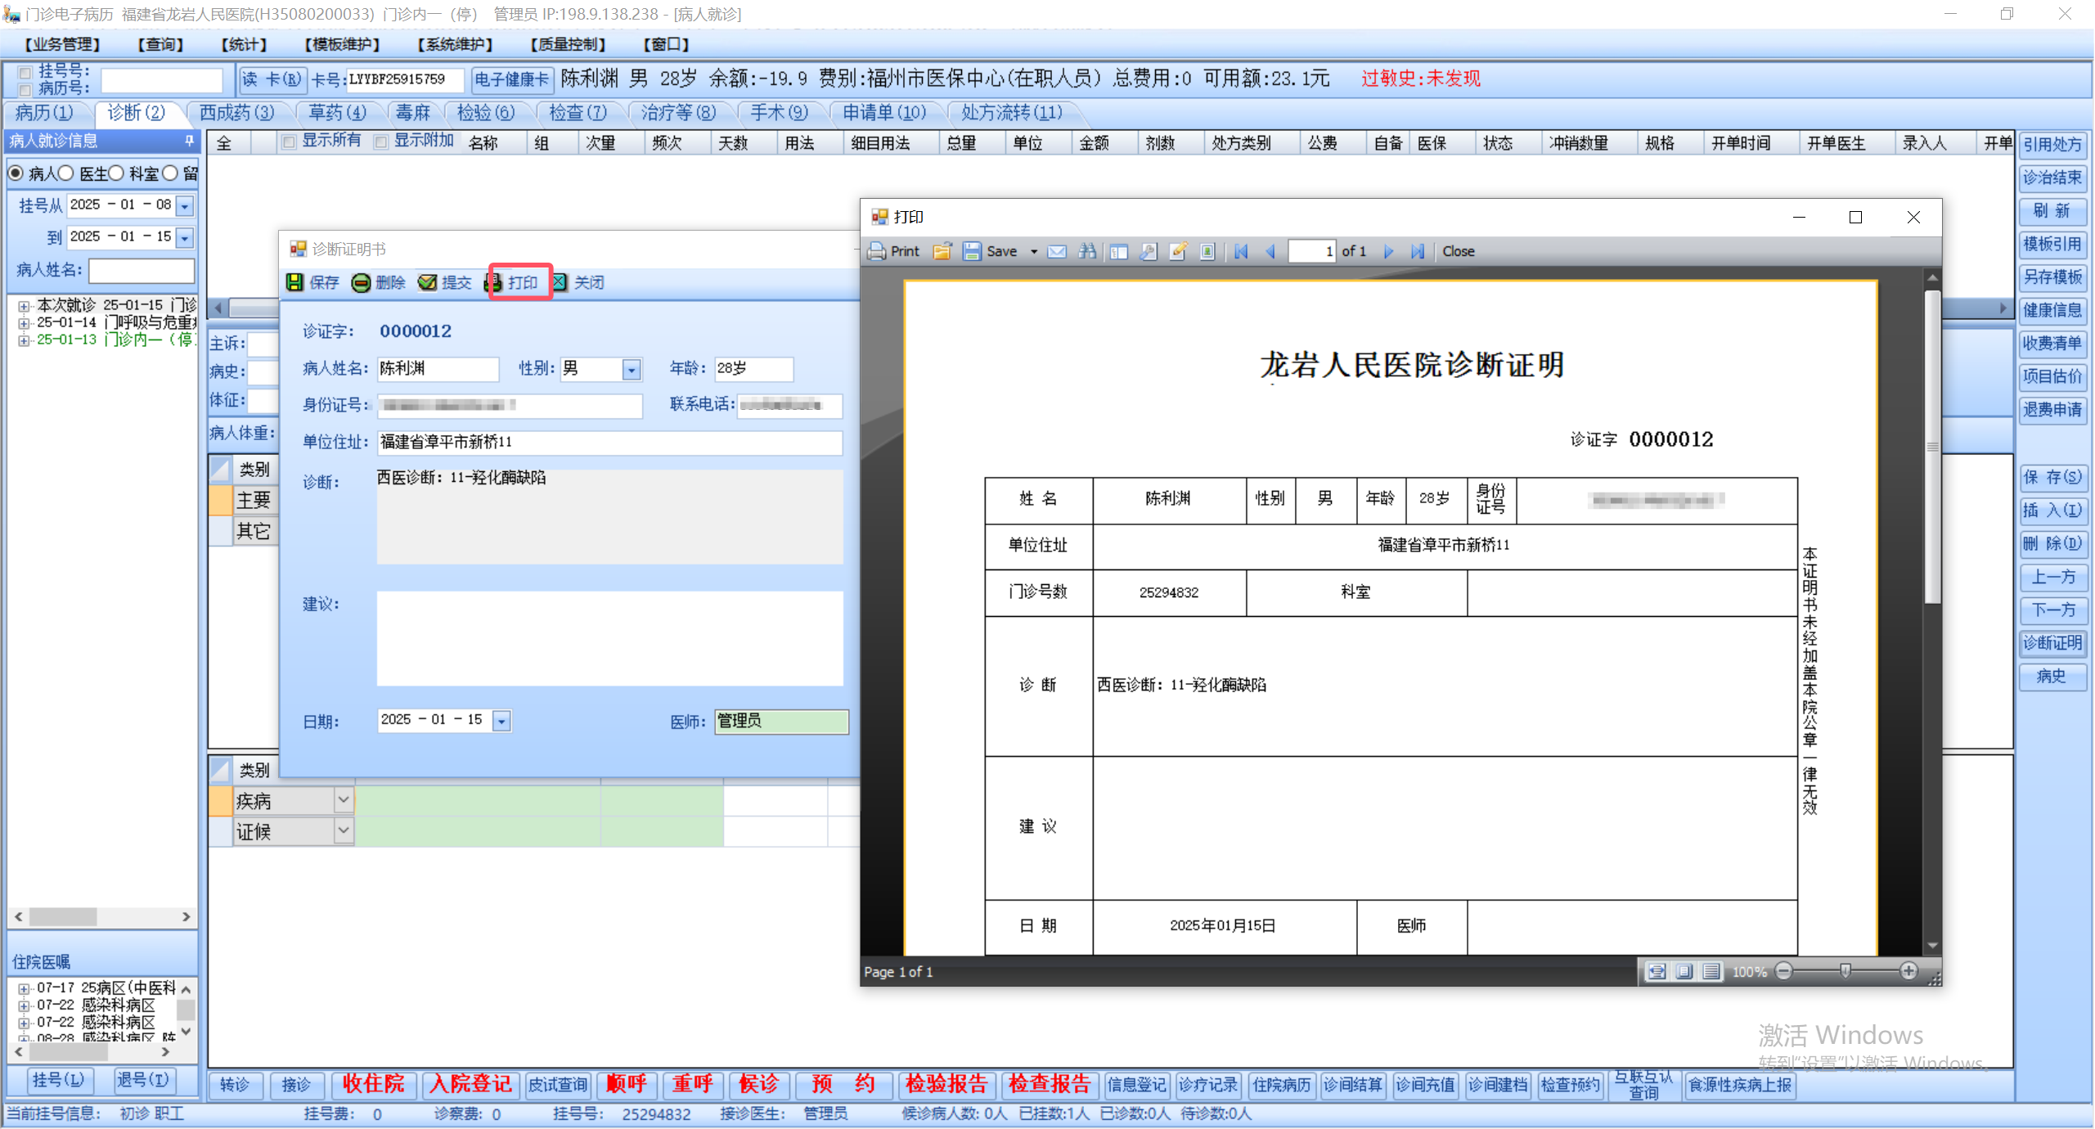The height and width of the screenshot is (1129, 2095).
Task: Go to the last page with the skip arrow
Action: 1418,251
